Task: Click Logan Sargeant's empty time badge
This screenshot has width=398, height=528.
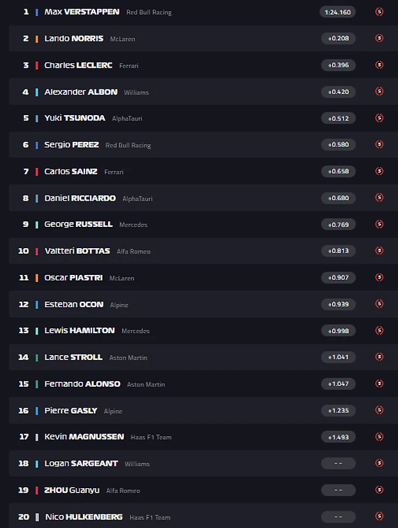Action: (338, 463)
